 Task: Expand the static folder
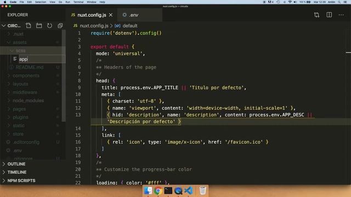tap(9, 125)
